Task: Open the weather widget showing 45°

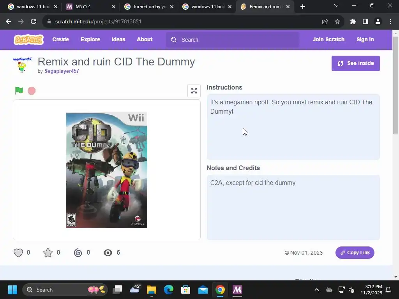Action: pos(135,289)
